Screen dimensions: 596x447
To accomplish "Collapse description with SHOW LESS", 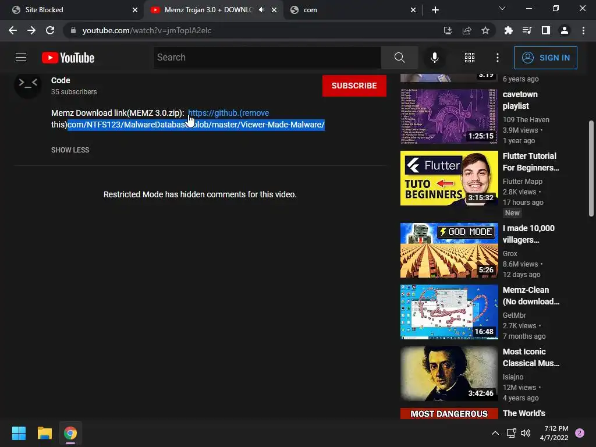I will [x=70, y=150].
